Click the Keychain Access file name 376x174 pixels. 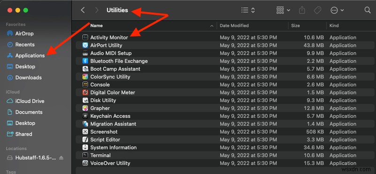(x=110, y=116)
